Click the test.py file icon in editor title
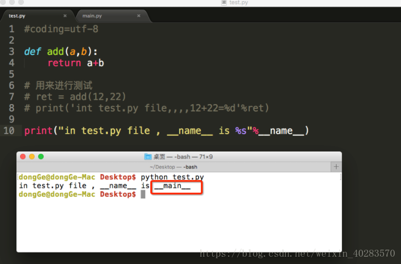 coord(224,3)
